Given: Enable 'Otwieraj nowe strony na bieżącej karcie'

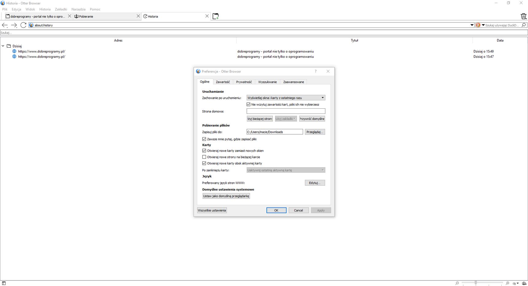Looking at the screenshot, I should pos(204,157).
